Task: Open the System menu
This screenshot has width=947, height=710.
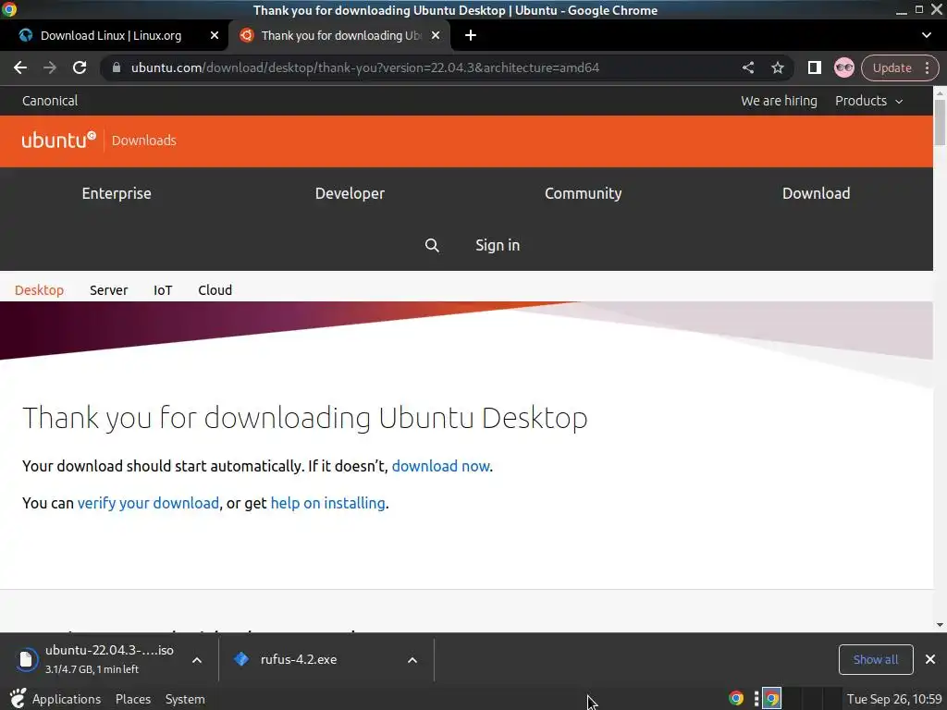Action: point(185,699)
